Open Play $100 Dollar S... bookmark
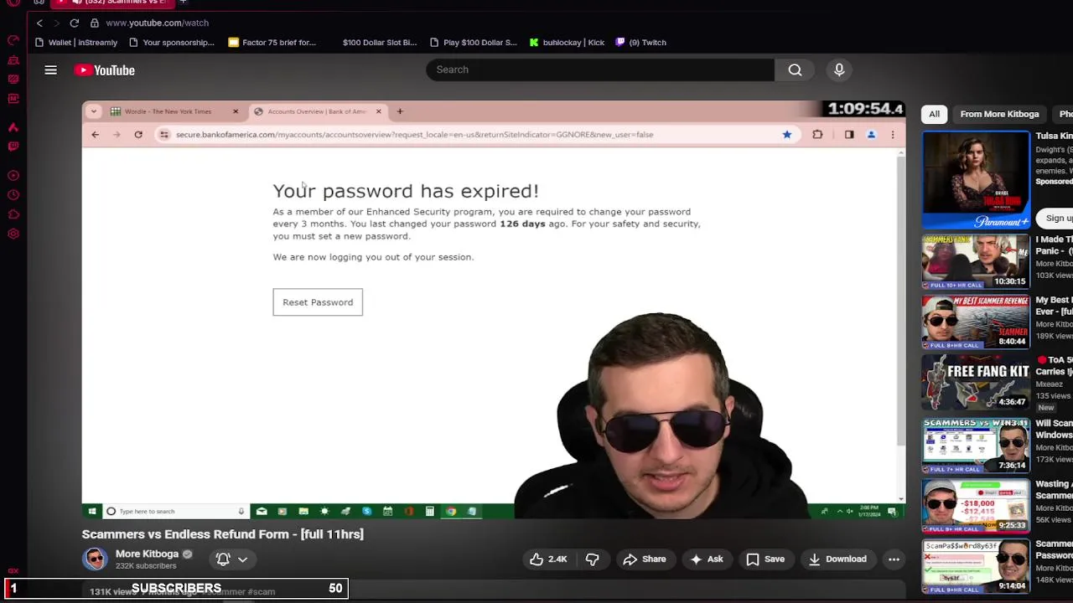The width and height of the screenshot is (1073, 603). tap(473, 43)
